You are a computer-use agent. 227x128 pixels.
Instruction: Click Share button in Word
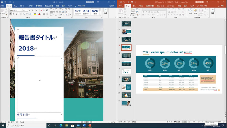coord(111,6)
